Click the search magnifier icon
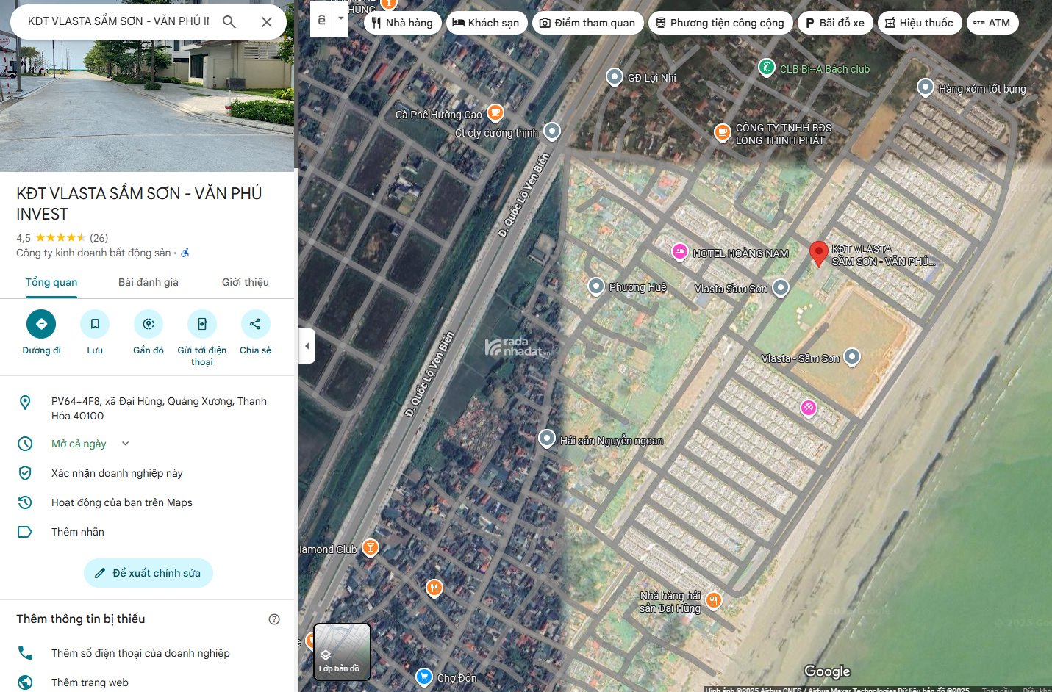Screen dimensions: 1052x692 (229, 22)
